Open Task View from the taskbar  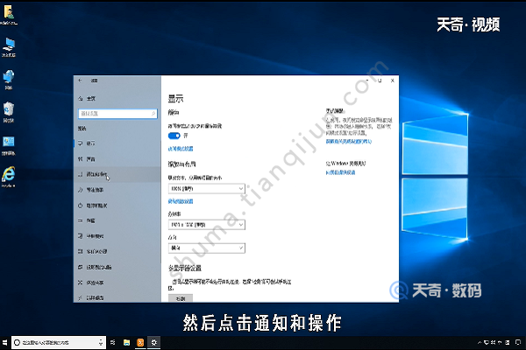coord(113,343)
